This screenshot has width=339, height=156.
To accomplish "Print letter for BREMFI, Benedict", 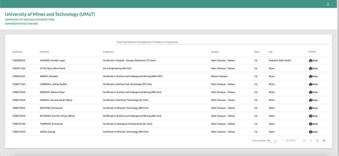I will click(x=313, y=77).
